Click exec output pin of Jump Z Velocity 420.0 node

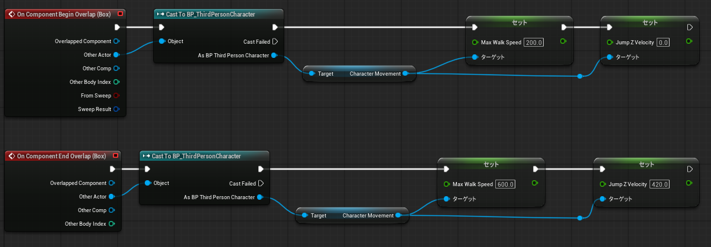click(x=689, y=168)
